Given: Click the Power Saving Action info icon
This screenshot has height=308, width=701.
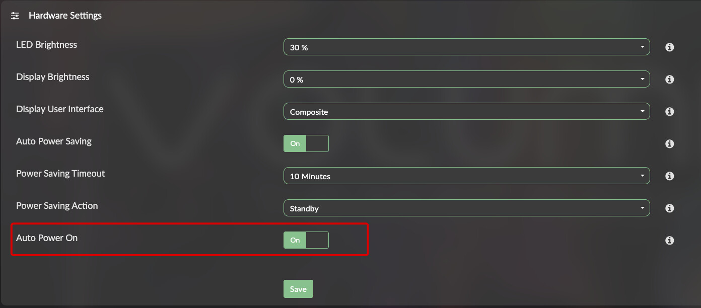Looking at the screenshot, I should [x=669, y=208].
